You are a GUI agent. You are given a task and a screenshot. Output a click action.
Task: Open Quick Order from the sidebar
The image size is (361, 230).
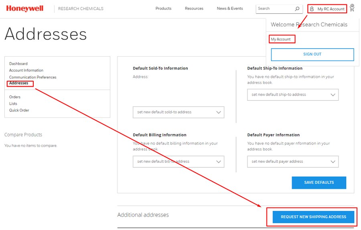(19, 110)
